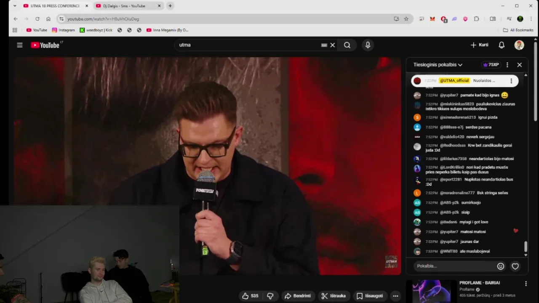The width and height of the screenshot is (539, 303).
Task: Open the Chrome three-dot menu
Action: 531,19
